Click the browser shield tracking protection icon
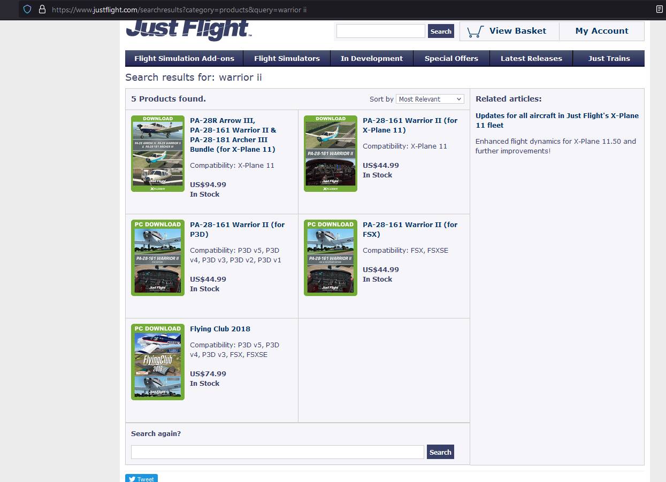 coord(27,10)
